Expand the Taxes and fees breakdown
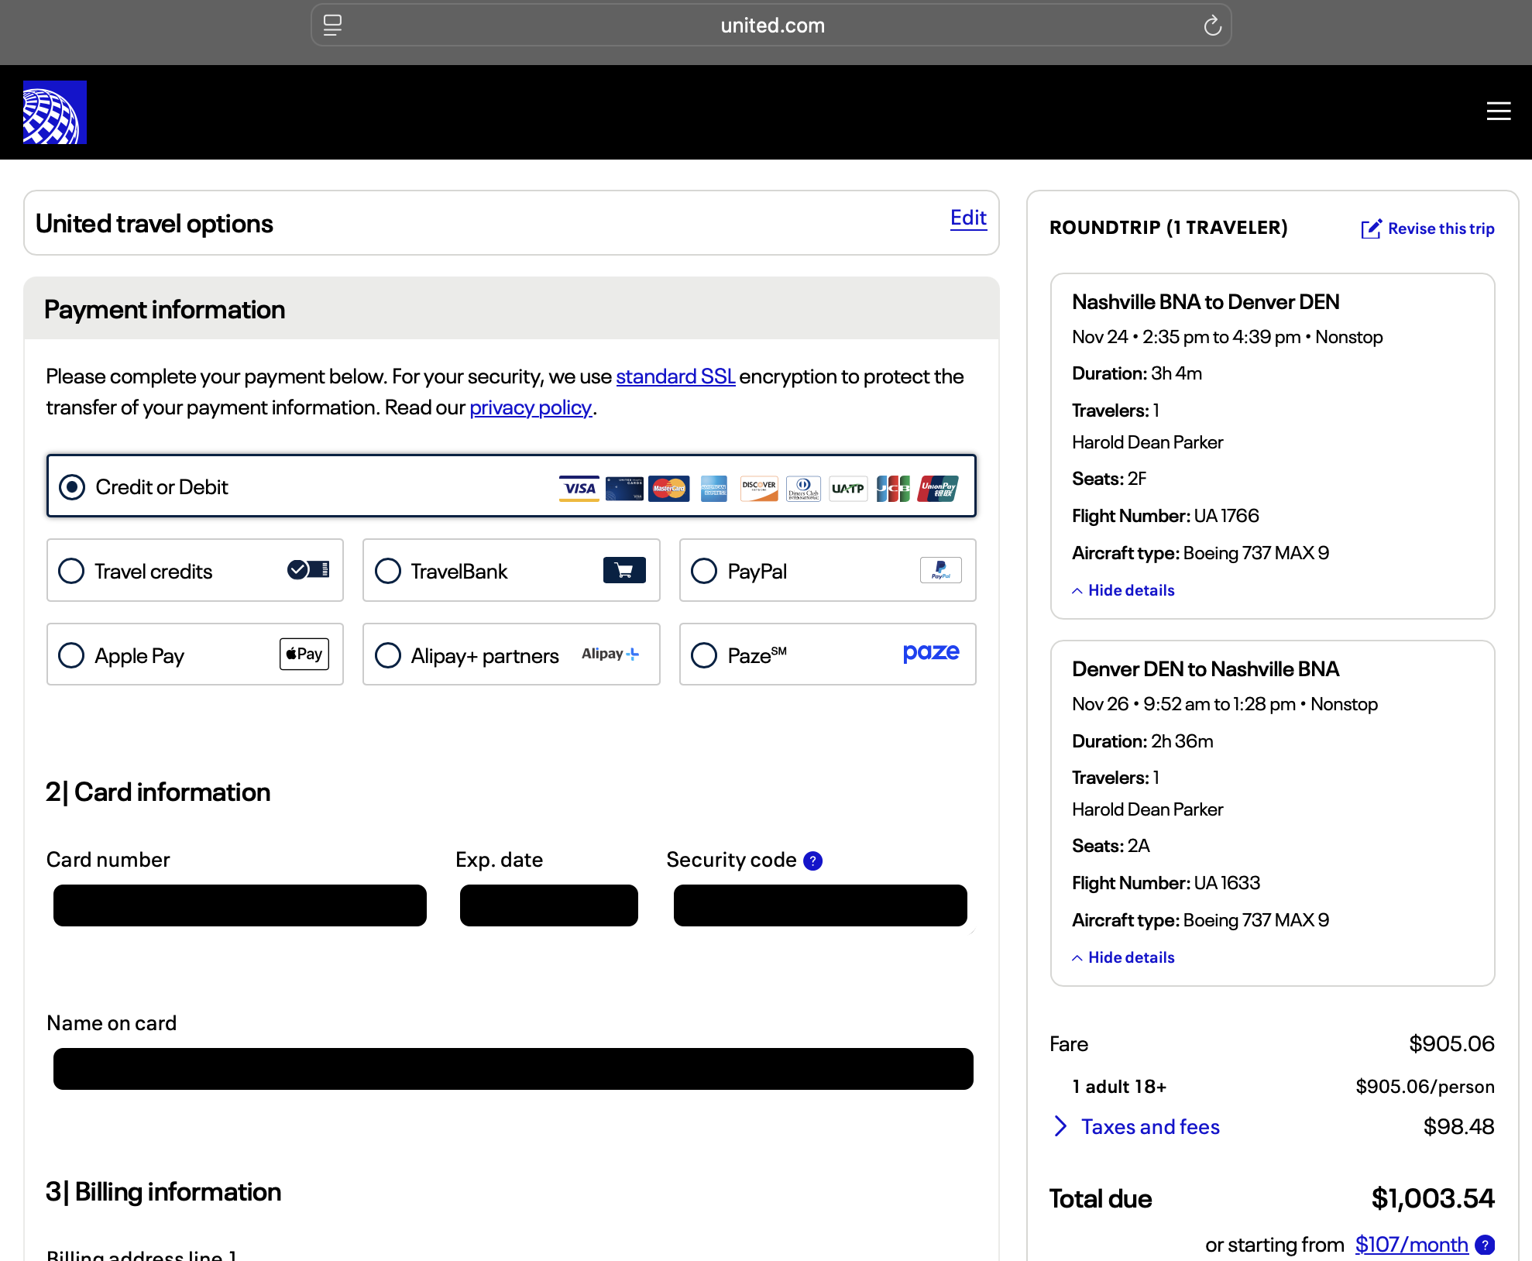The image size is (1532, 1261). [1149, 1127]
